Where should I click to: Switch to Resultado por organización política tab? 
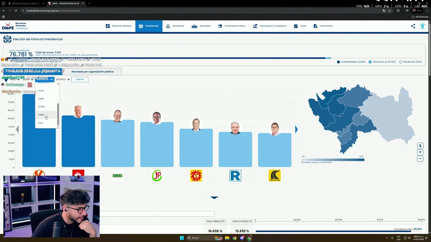pos(92,72)
